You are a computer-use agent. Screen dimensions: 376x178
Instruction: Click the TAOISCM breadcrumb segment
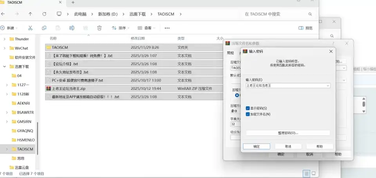(x=166, y=14)
